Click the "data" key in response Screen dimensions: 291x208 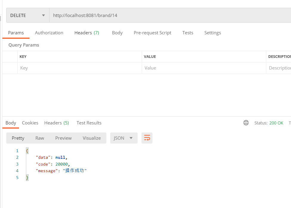point(43,158)
